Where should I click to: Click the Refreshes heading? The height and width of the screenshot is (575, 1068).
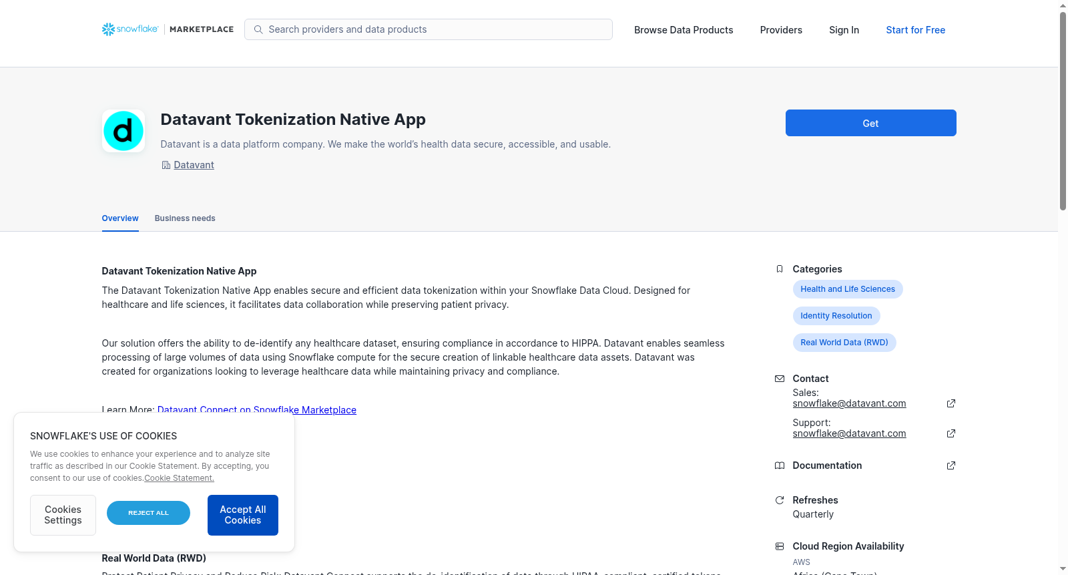pos(815,500)
